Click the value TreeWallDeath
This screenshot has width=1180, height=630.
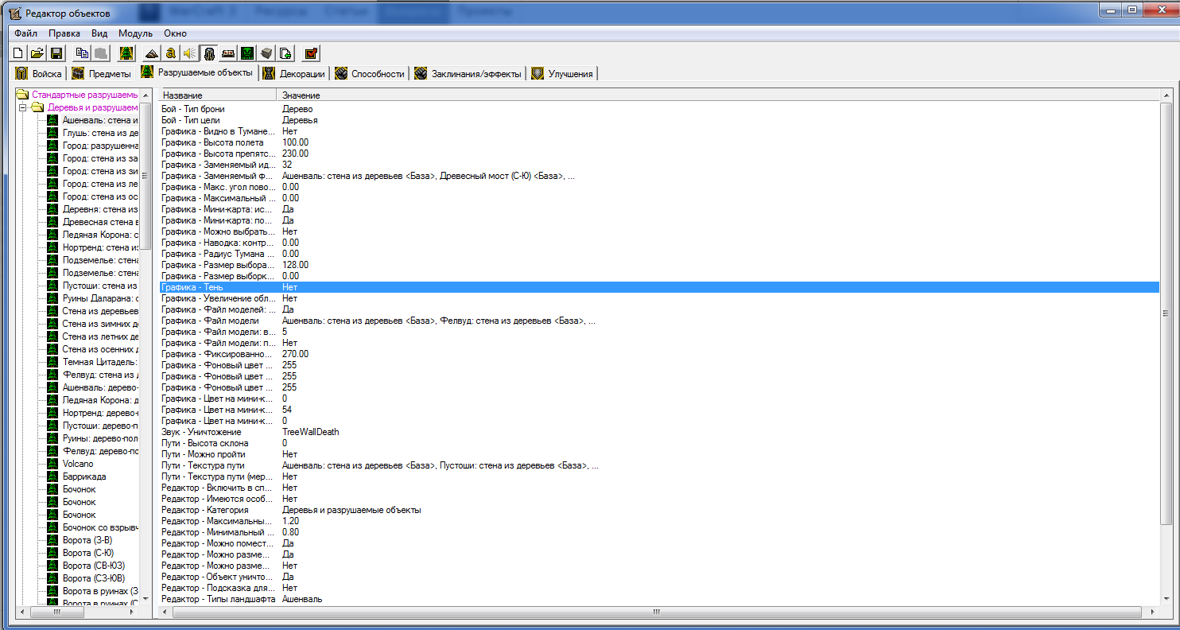coord(310,432)
